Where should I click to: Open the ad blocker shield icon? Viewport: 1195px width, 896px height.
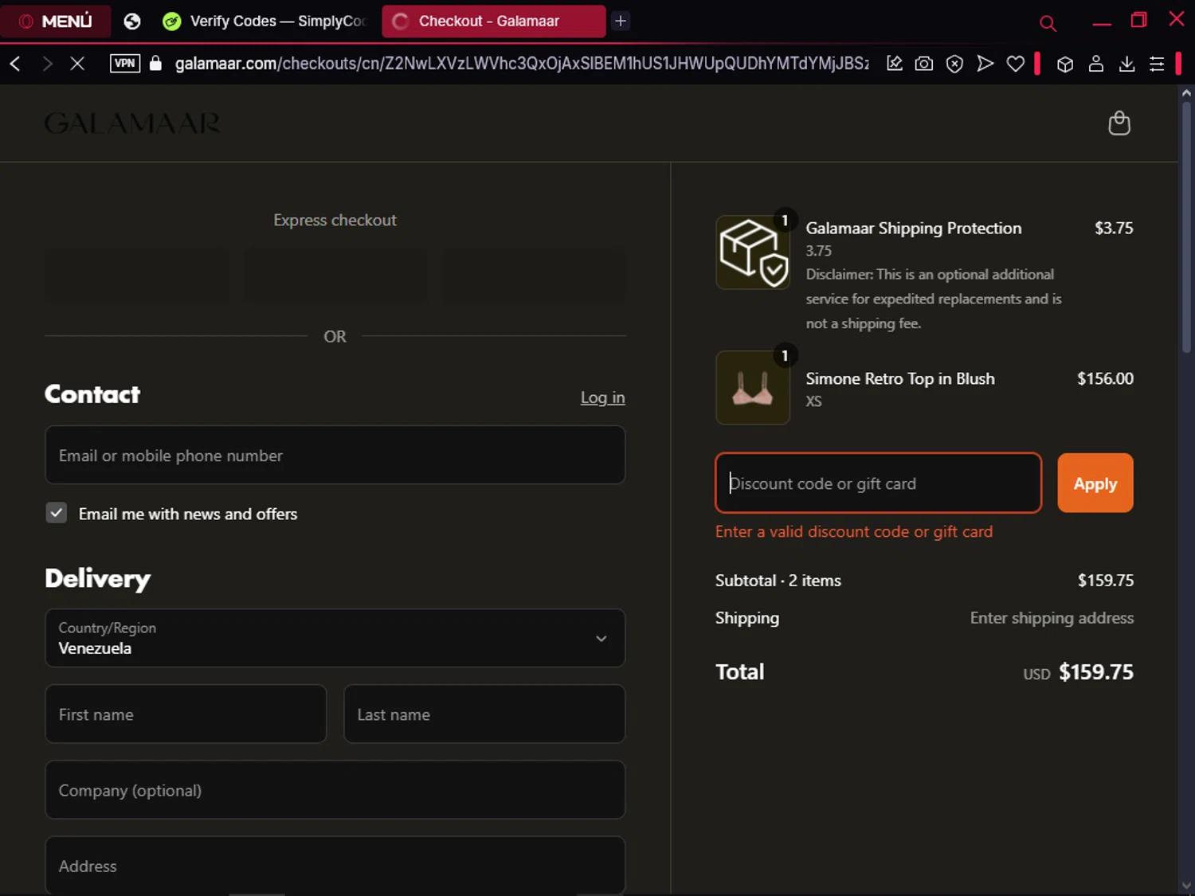point(954,64)
